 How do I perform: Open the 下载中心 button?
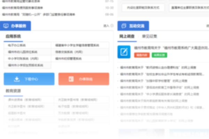(x=29, y=79)
